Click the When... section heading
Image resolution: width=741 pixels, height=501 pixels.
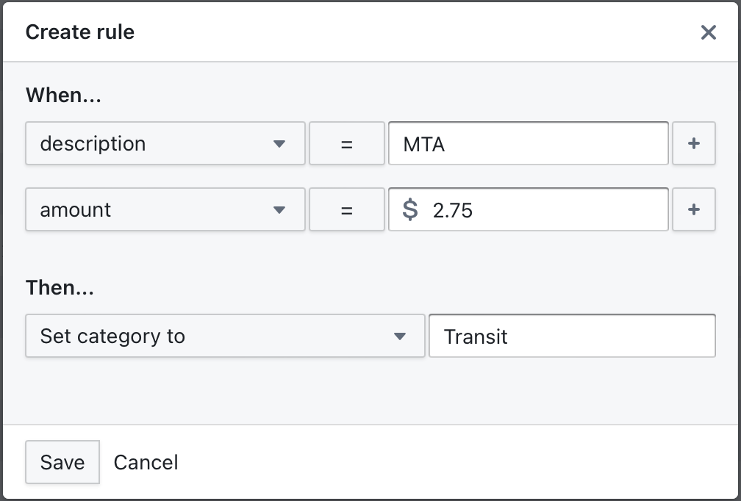[x=62, y=95]
